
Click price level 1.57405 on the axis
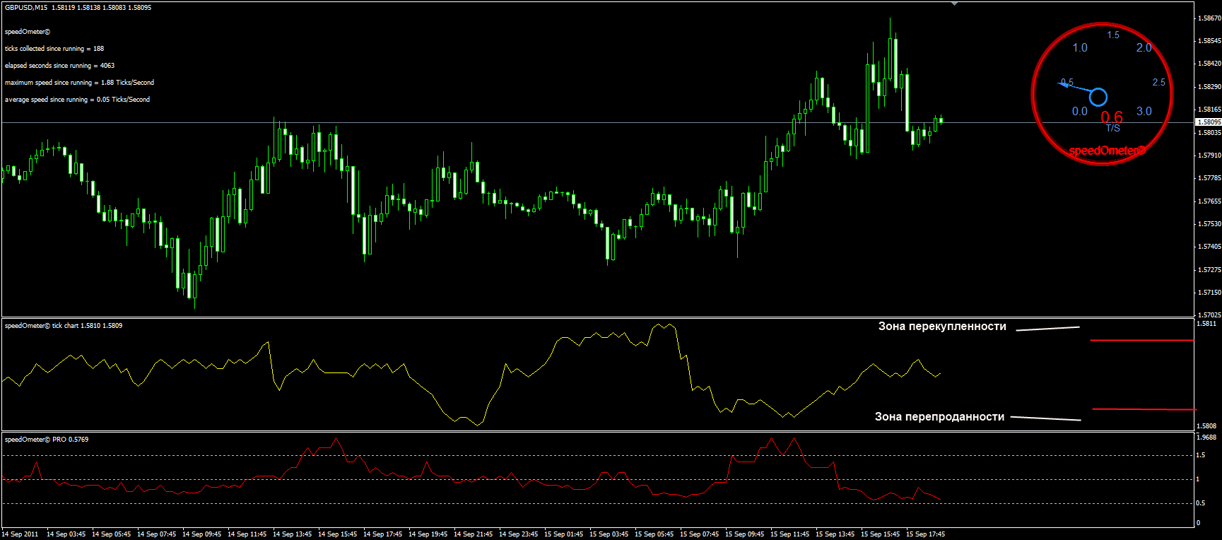click(1210, 247)
